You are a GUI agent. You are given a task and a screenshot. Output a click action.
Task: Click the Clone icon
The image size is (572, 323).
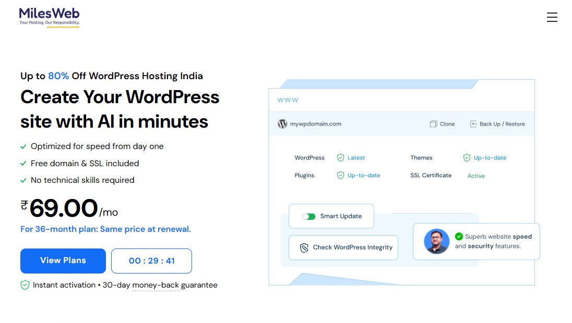(433, 124)
